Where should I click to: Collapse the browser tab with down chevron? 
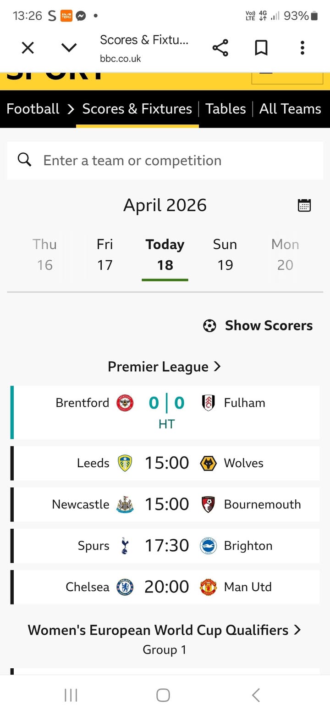coord(69,48)
